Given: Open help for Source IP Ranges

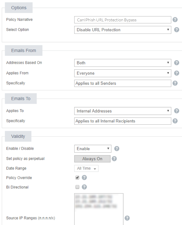Looking at the screenshot, I should (127, 218).
